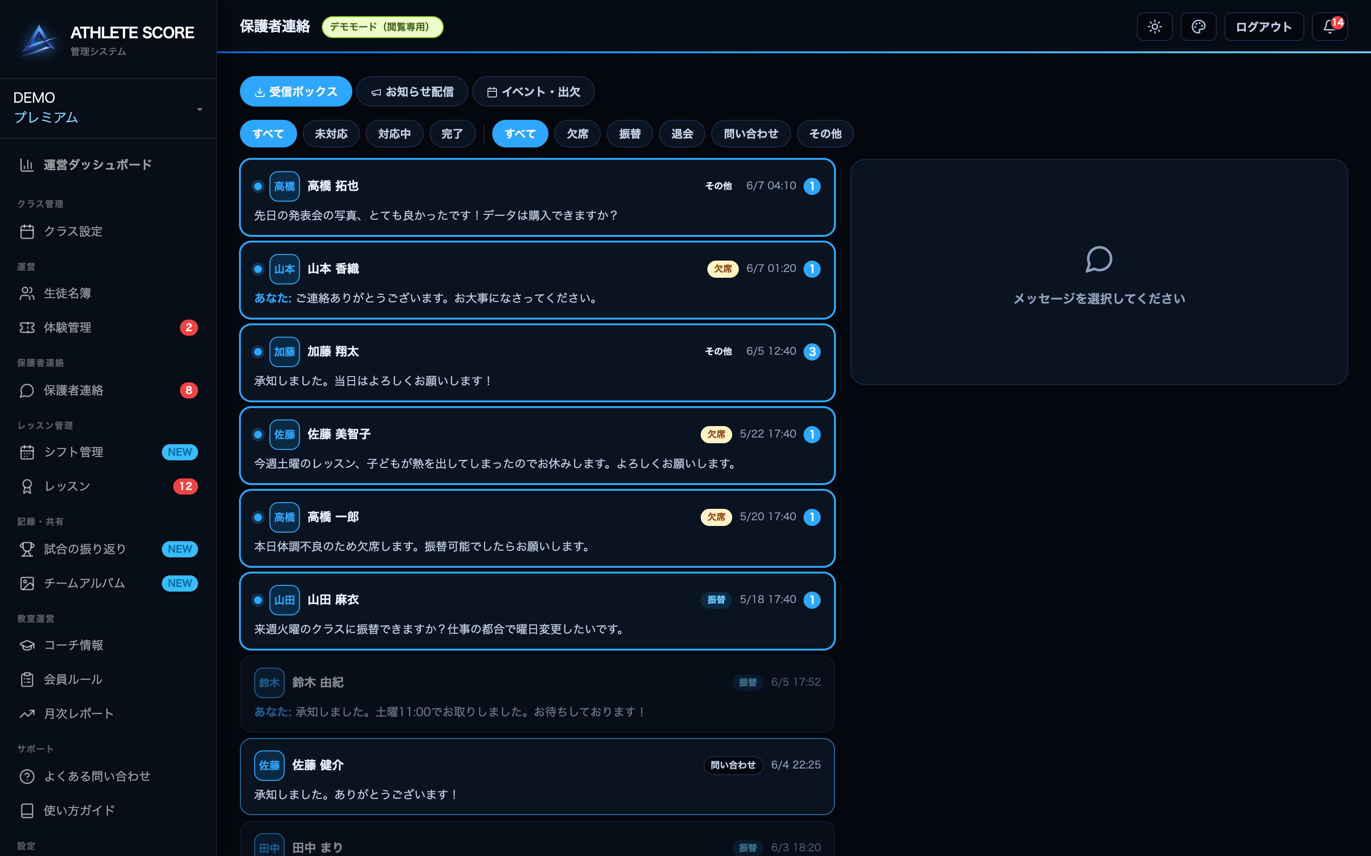The width and height of the screenshot is (1371, 856).
Task: Open 試合の振り返り in the sidebar
Action: [108, 549]
